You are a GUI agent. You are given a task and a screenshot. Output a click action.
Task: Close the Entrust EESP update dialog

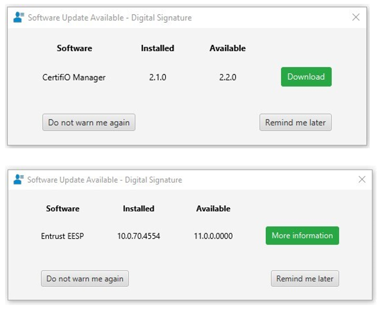[x=362, y=179]
